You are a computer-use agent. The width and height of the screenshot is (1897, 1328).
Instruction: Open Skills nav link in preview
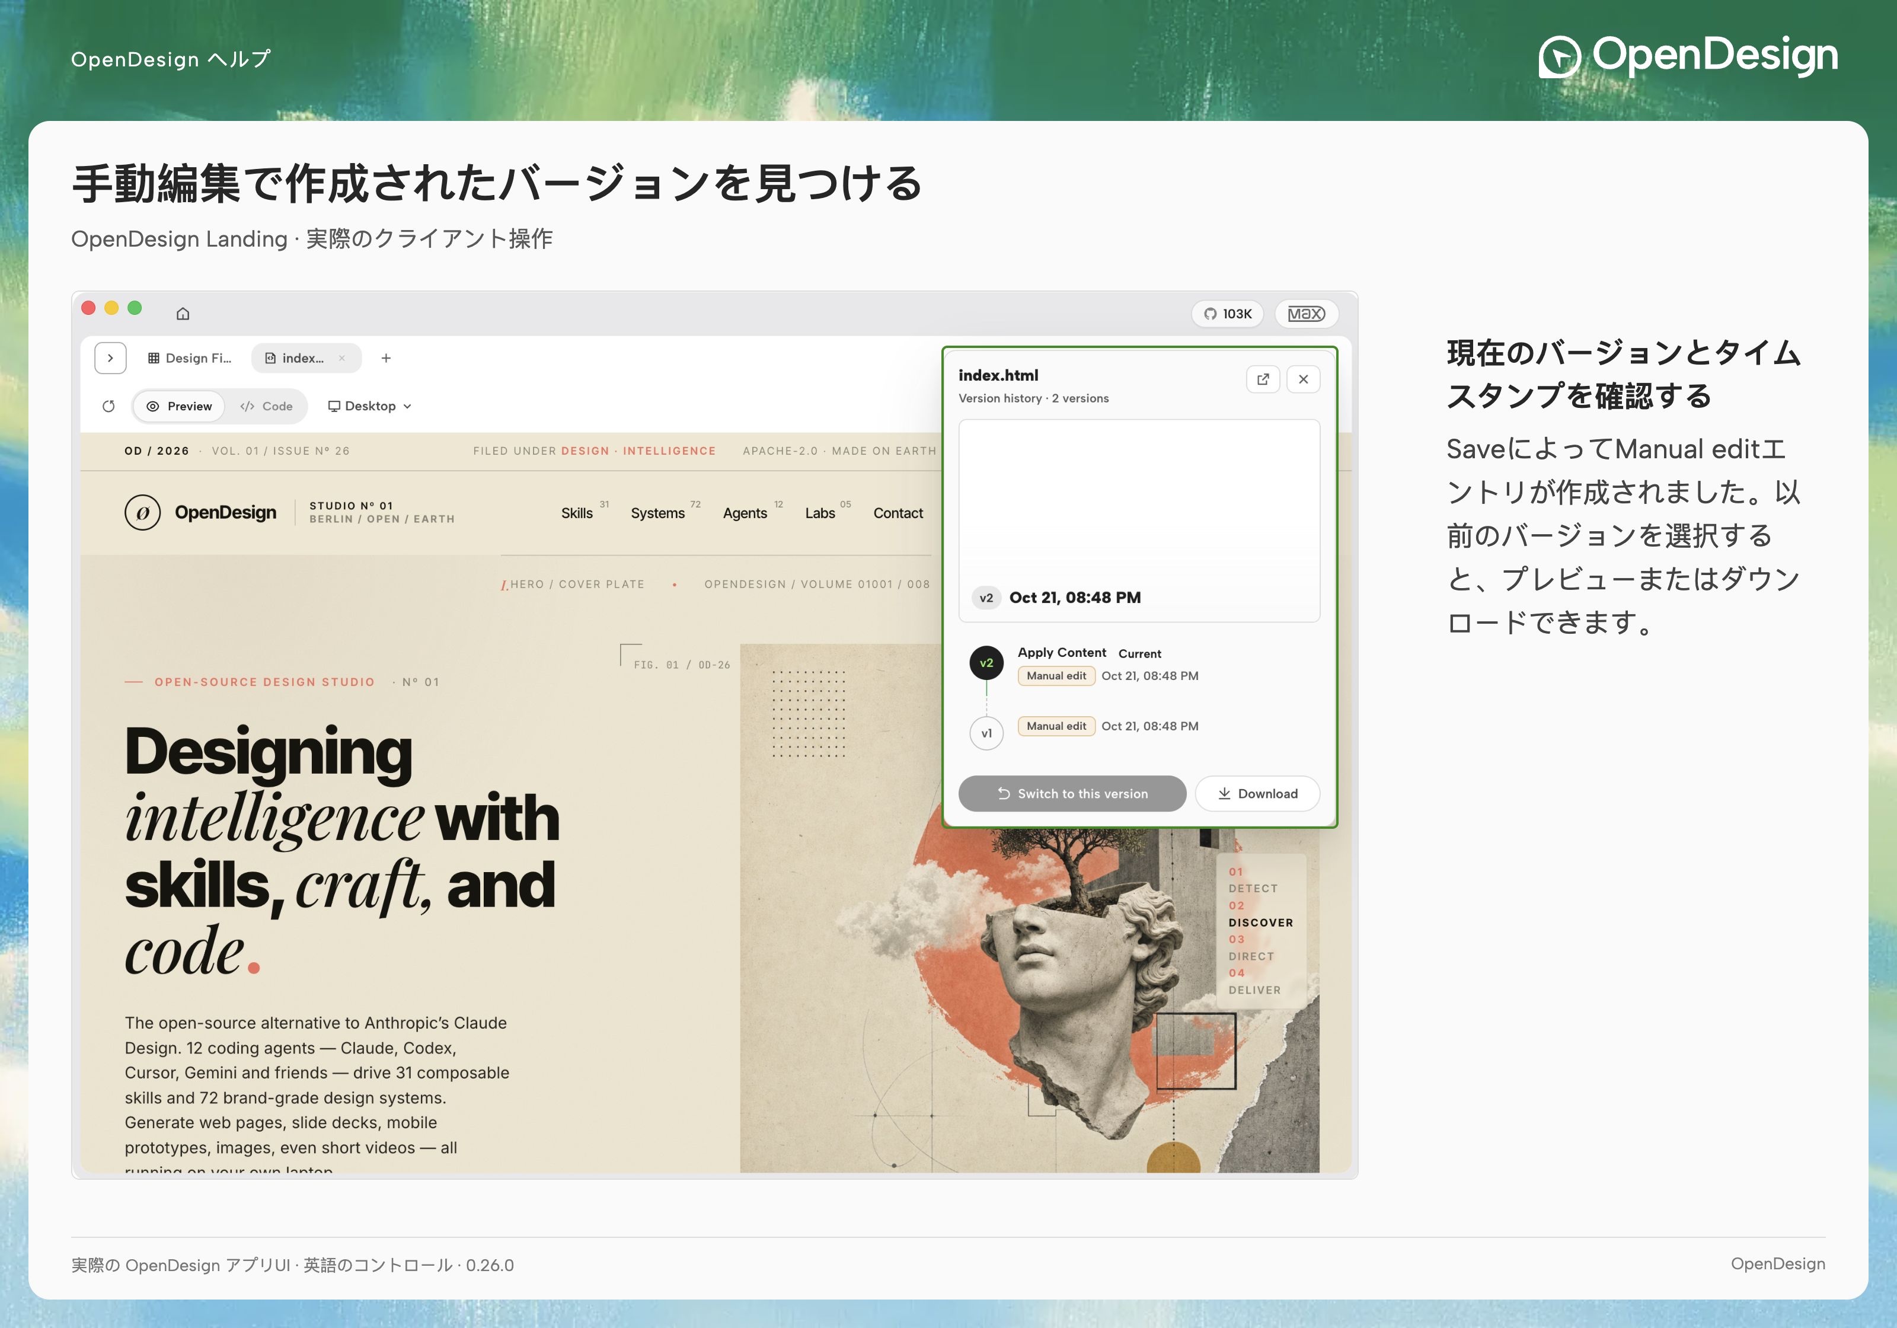[x=577, y=513]
